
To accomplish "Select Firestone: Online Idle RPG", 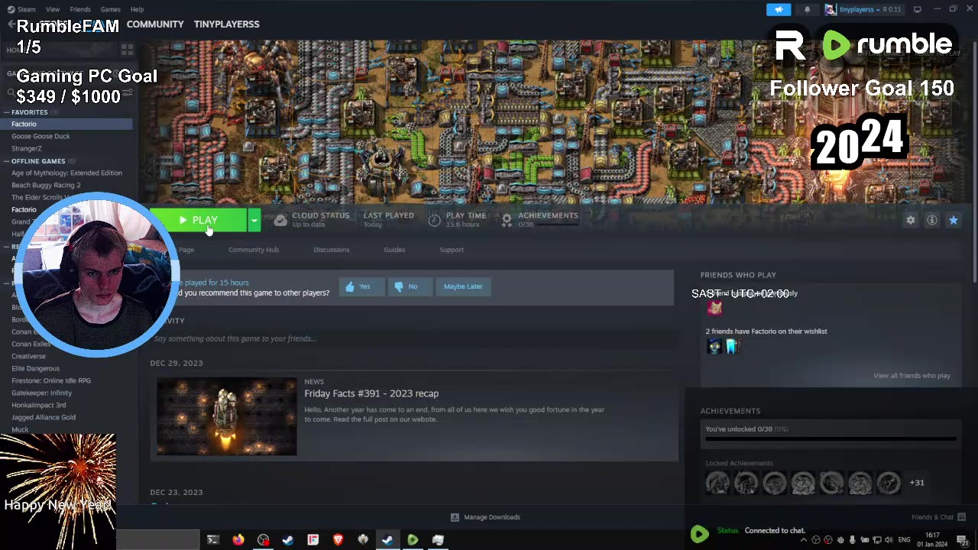I will tap(51, 380).
